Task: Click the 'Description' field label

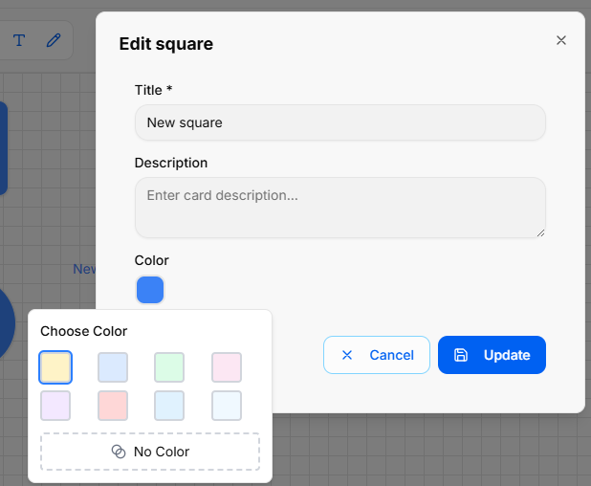Action: point(171,163)
